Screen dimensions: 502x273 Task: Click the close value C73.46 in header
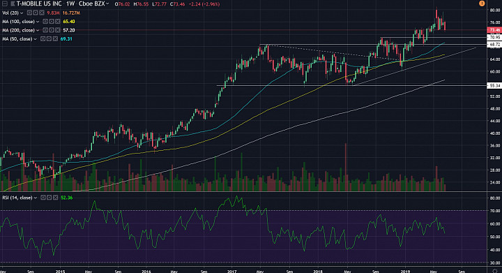[x=177, y=4]
